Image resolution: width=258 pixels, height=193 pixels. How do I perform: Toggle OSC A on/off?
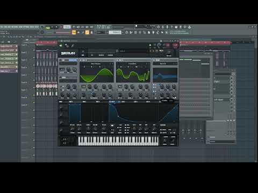pyautogui.click(x=81, y=60)
